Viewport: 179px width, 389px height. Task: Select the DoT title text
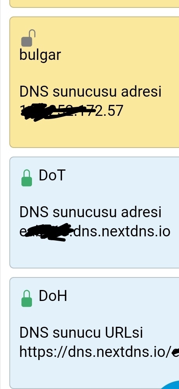[x=52, y=175]
